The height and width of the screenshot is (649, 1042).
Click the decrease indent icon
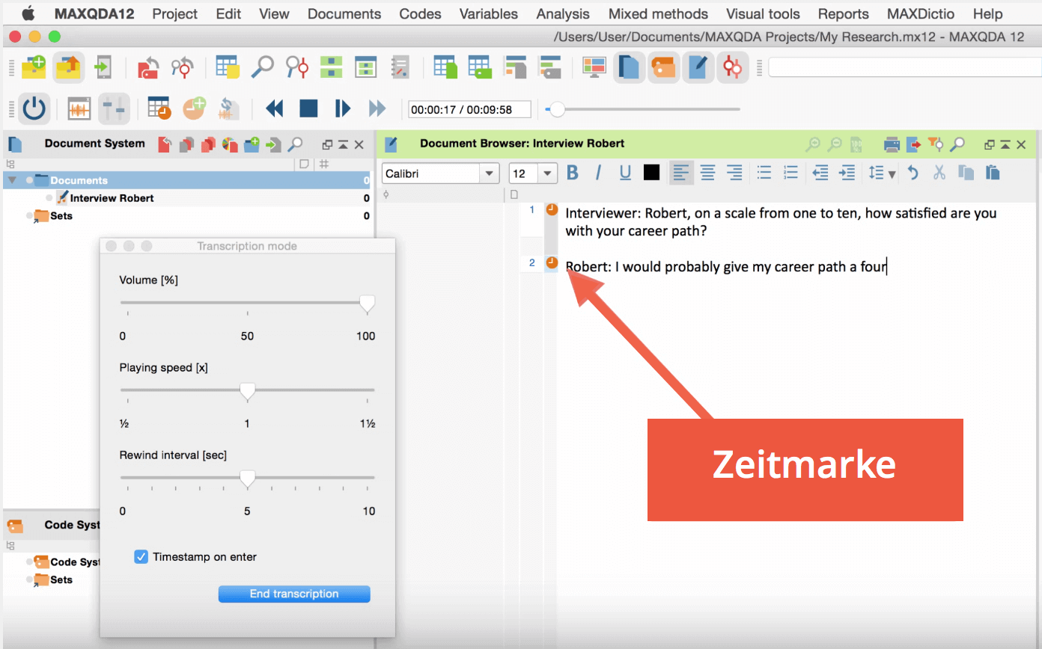point(821,173)
